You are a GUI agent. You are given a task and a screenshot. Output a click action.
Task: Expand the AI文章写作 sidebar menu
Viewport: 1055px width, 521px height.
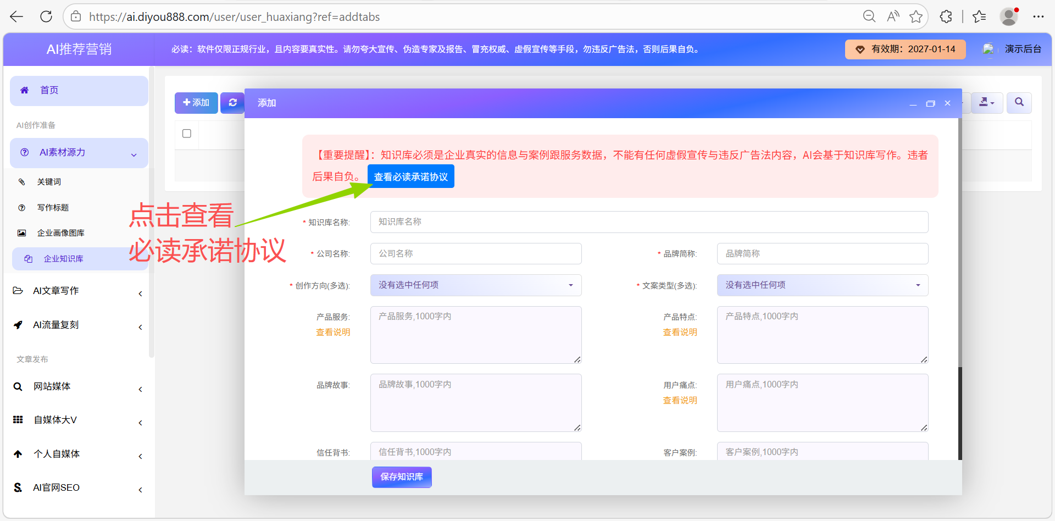pos(79,291)
